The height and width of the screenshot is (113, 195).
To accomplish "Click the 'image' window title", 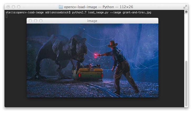I will (x=92, y=21).
